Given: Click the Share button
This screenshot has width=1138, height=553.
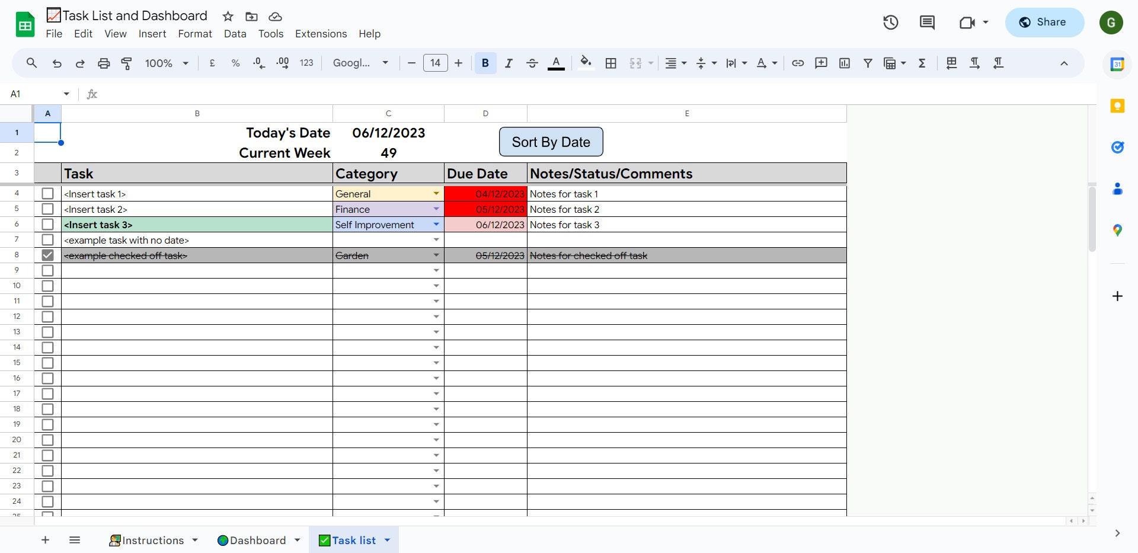Looking at the screenshot, I should 1044,22.
